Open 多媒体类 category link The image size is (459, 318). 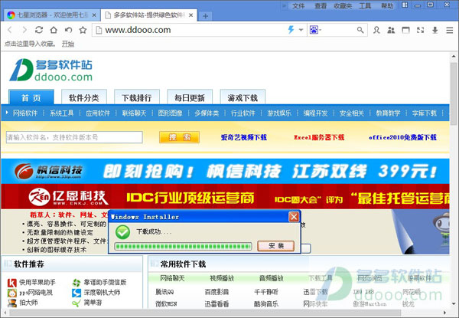207,113
